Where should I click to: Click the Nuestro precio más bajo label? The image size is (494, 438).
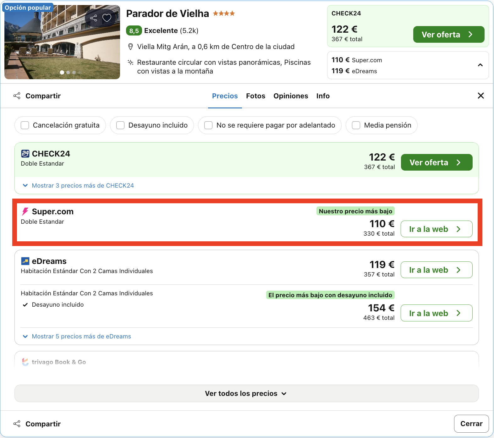pyautogui.click(x=355, y=211)
